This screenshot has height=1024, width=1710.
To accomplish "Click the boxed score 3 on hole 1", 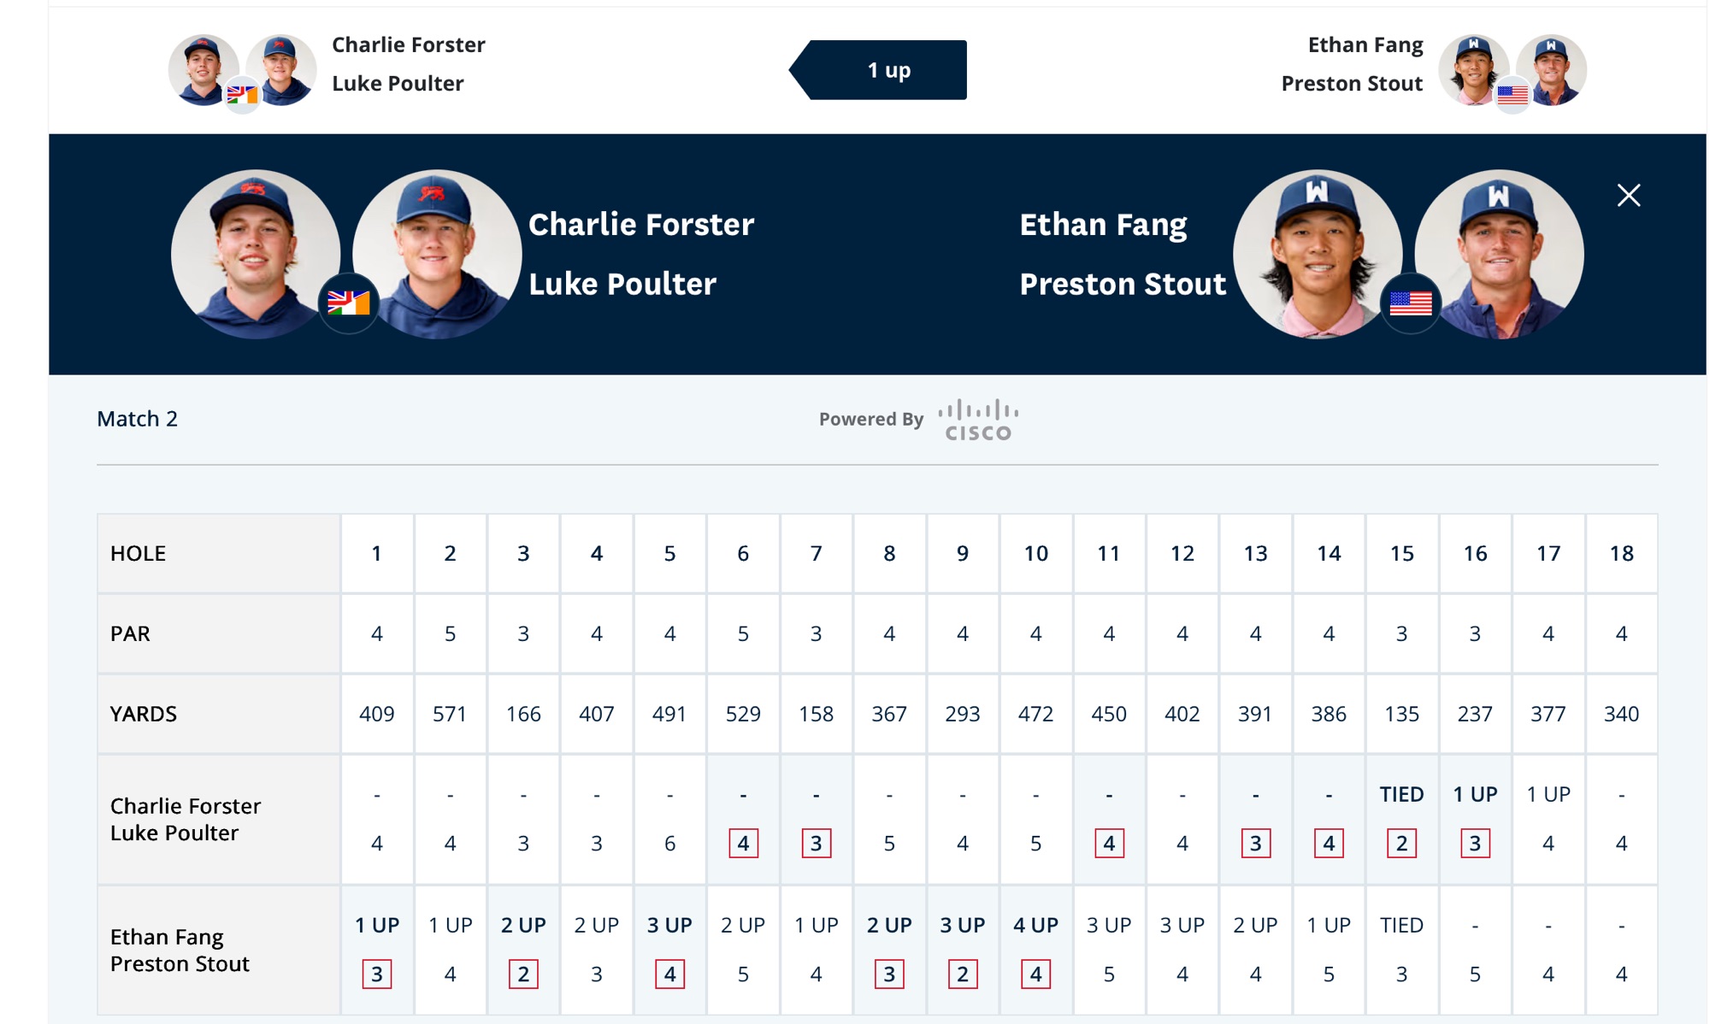I will 376,974.
